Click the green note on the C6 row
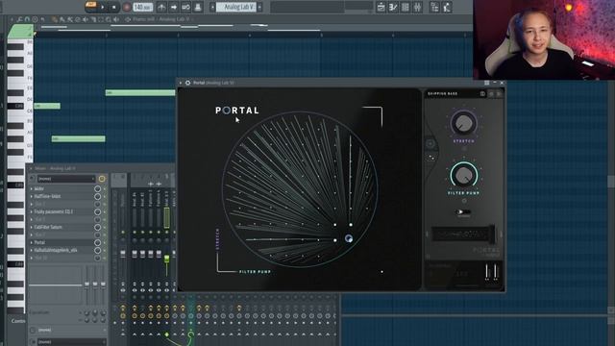This screenshot has height=346, width=615. coord(47,106)
